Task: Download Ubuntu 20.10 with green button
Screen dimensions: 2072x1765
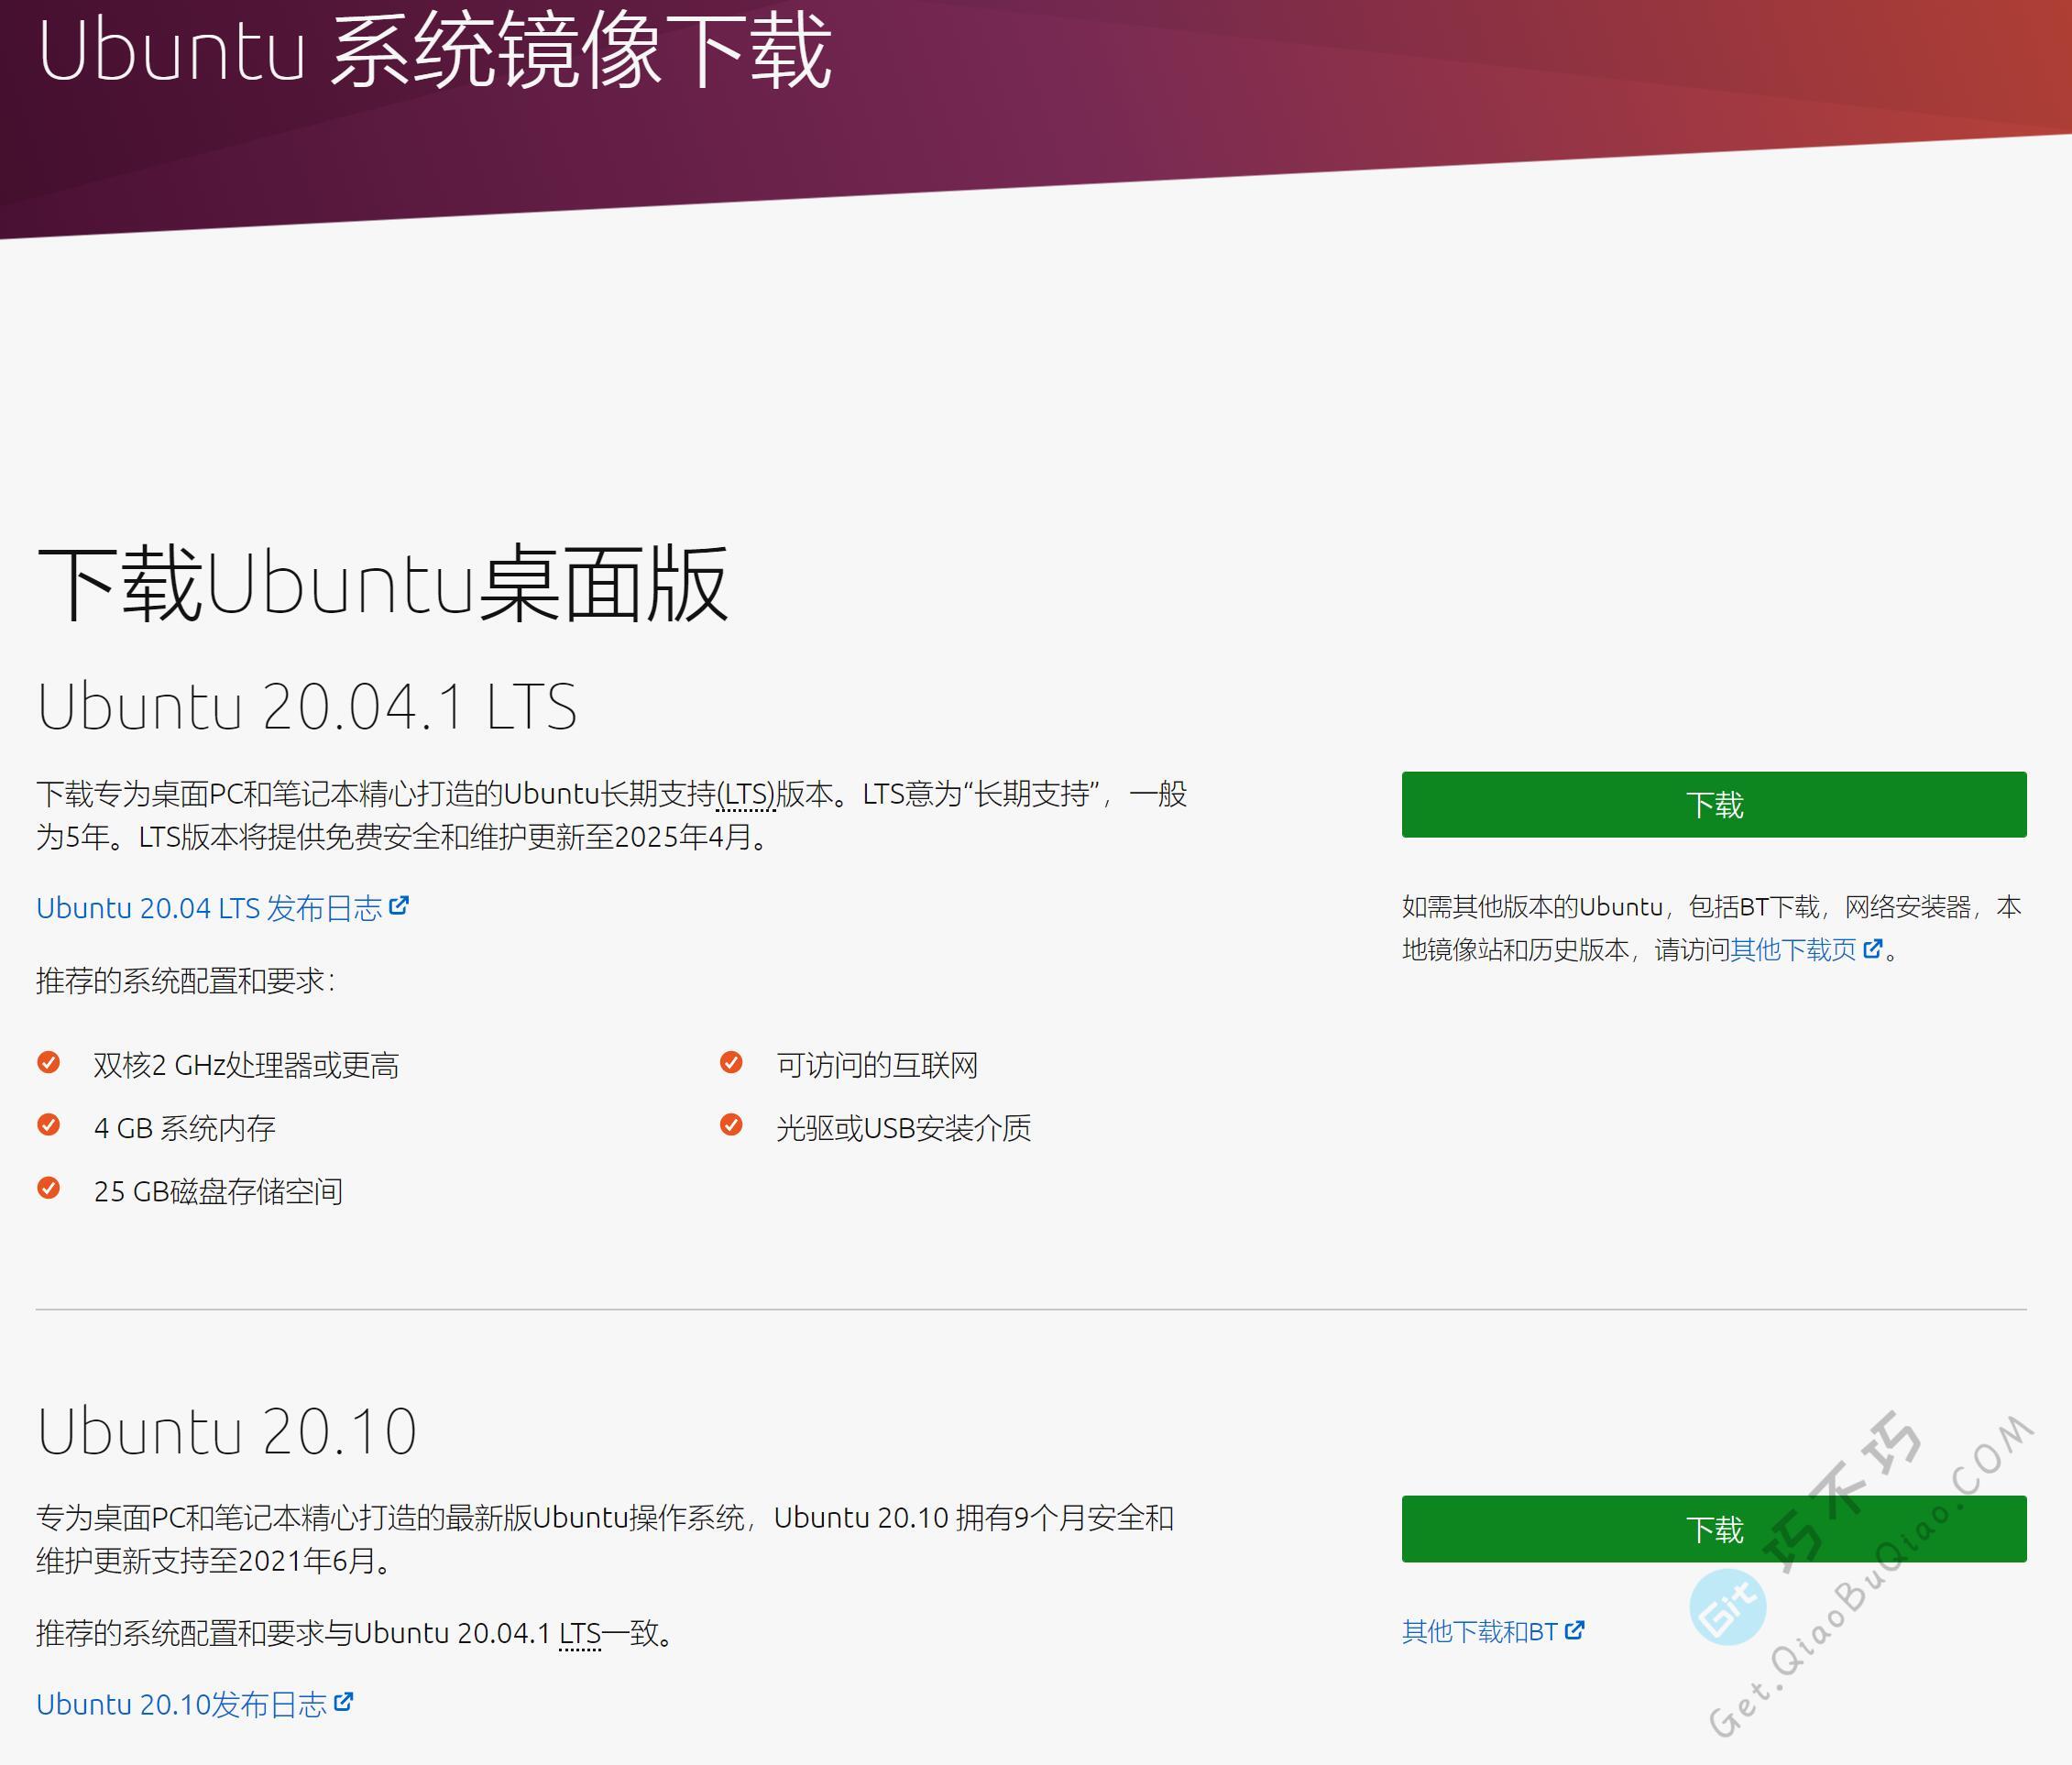Action: point(1713,1528)
